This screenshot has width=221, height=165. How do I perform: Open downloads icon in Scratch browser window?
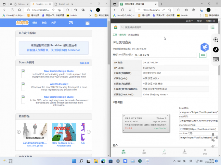90,10
